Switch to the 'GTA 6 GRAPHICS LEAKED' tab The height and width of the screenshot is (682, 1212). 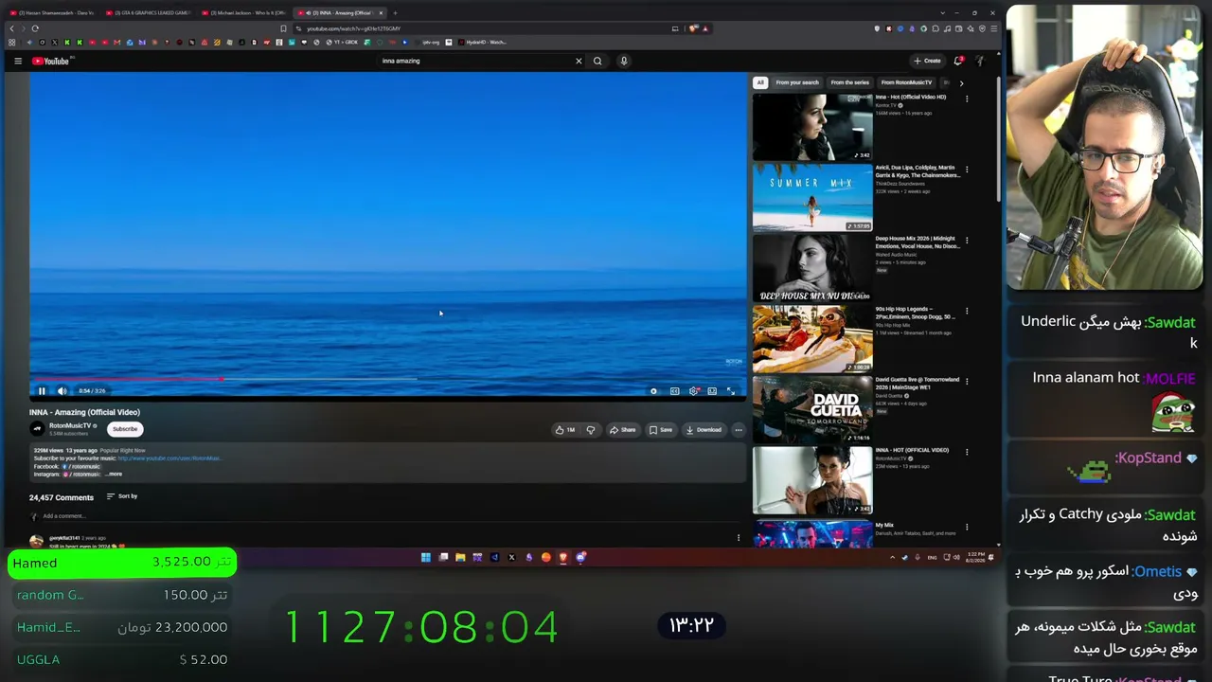[x=149, y=12]
